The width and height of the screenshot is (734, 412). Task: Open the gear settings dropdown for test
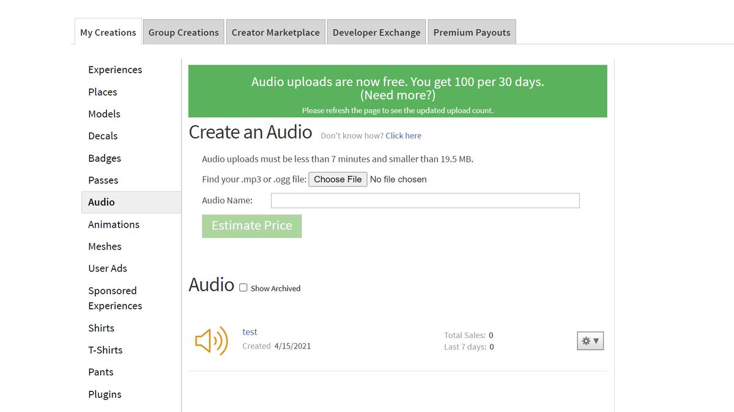(590, 341)
